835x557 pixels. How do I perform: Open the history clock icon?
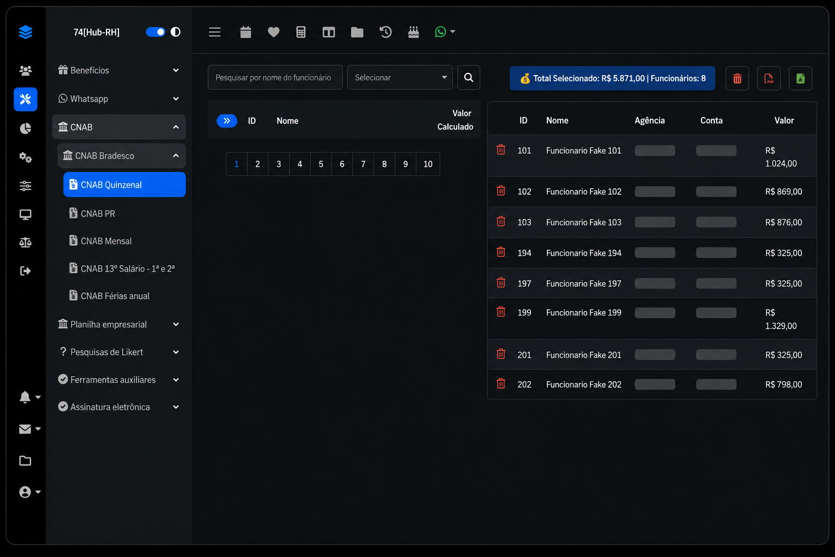coord(385,32)
